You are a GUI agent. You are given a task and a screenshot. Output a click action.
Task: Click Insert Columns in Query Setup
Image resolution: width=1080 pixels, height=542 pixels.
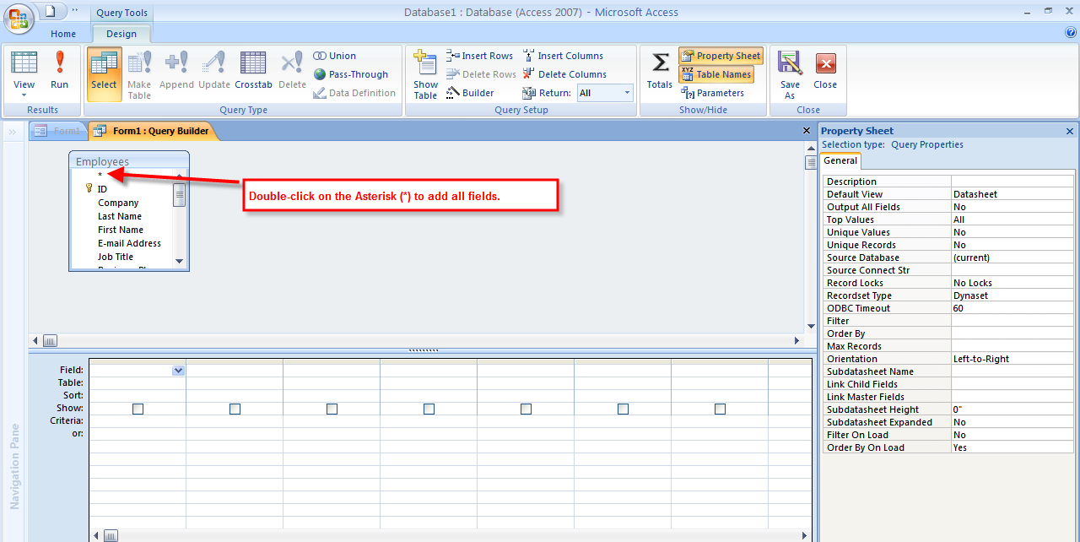tap(563, 56)
